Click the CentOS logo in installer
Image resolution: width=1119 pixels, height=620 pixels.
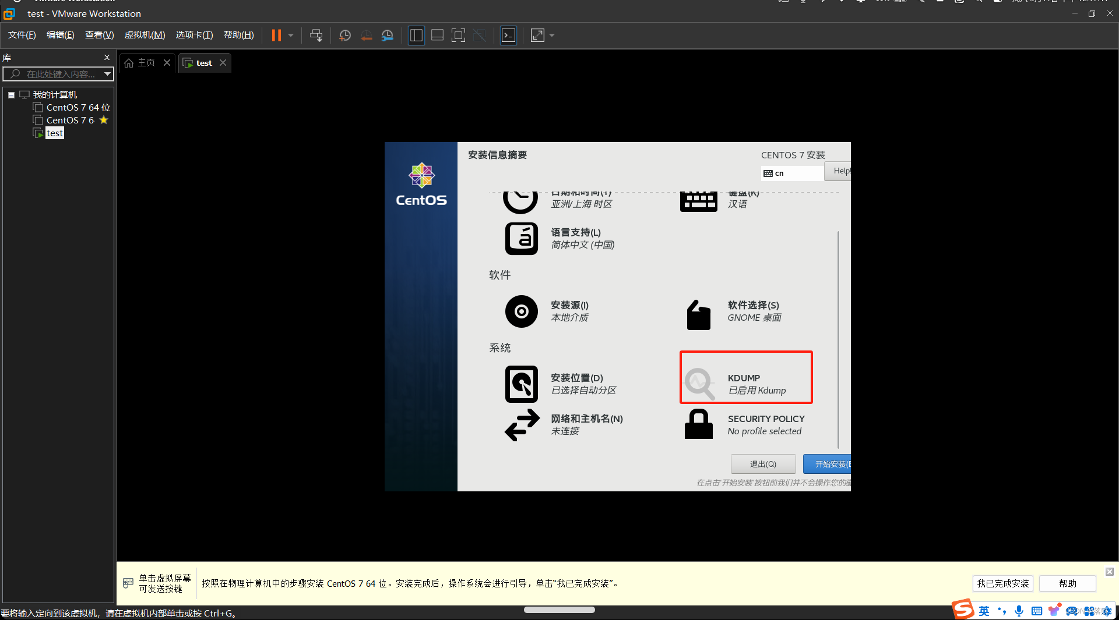(421, 185)
